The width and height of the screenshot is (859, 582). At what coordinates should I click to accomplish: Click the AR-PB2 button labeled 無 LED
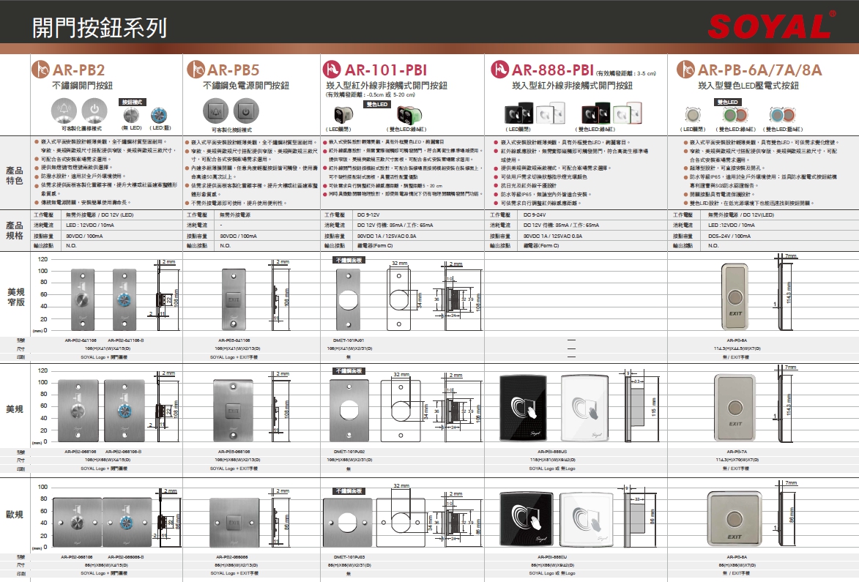pos(131,115)
